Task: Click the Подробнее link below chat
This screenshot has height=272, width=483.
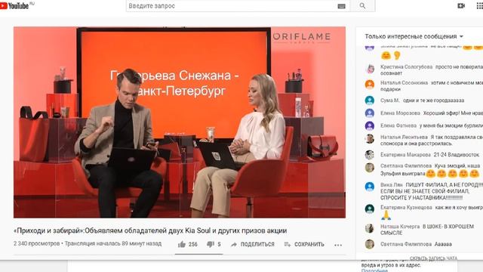Action: click(x=374, y=270)
